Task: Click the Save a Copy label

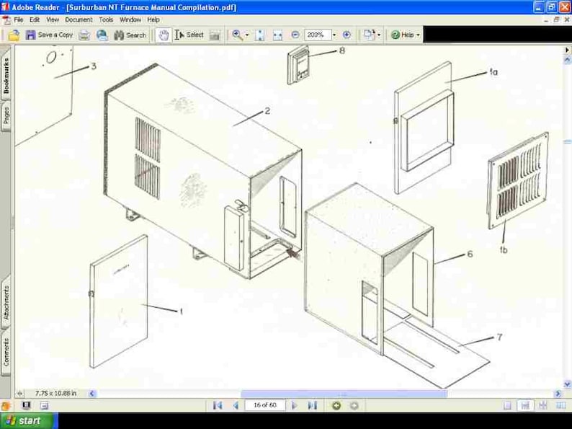Action: pyautogui.click(x=55, y=35)
